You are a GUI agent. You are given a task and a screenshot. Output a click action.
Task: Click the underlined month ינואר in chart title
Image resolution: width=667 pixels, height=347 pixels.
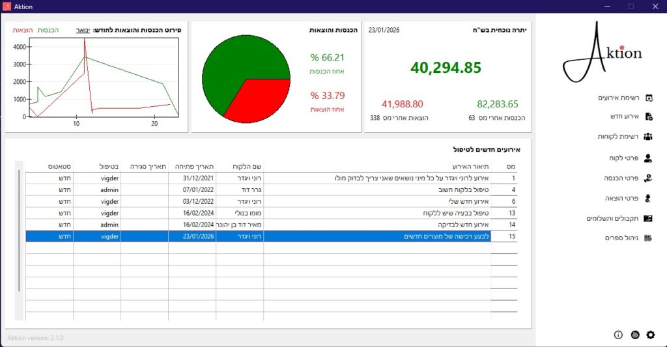(x=83, y=30)
